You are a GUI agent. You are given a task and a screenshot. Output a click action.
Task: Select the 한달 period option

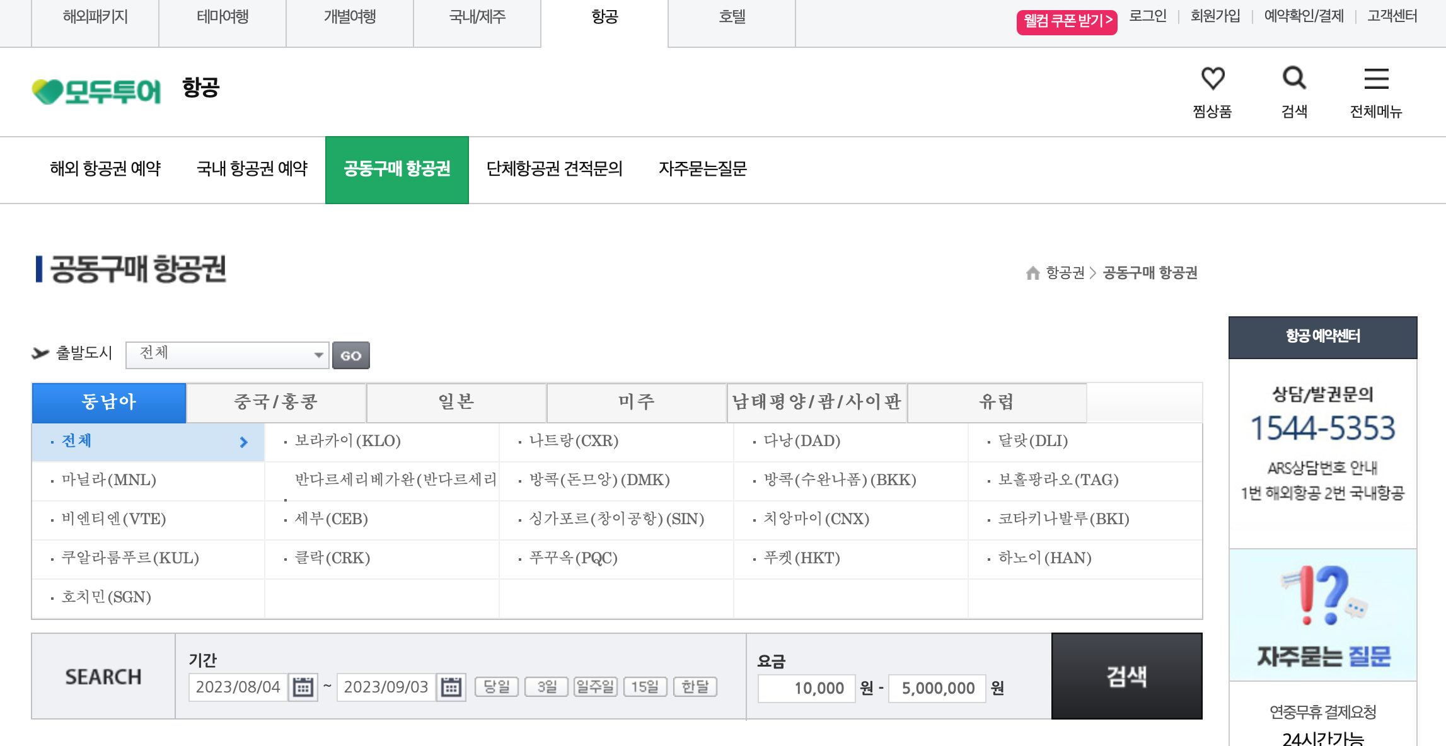coord(695,687)
